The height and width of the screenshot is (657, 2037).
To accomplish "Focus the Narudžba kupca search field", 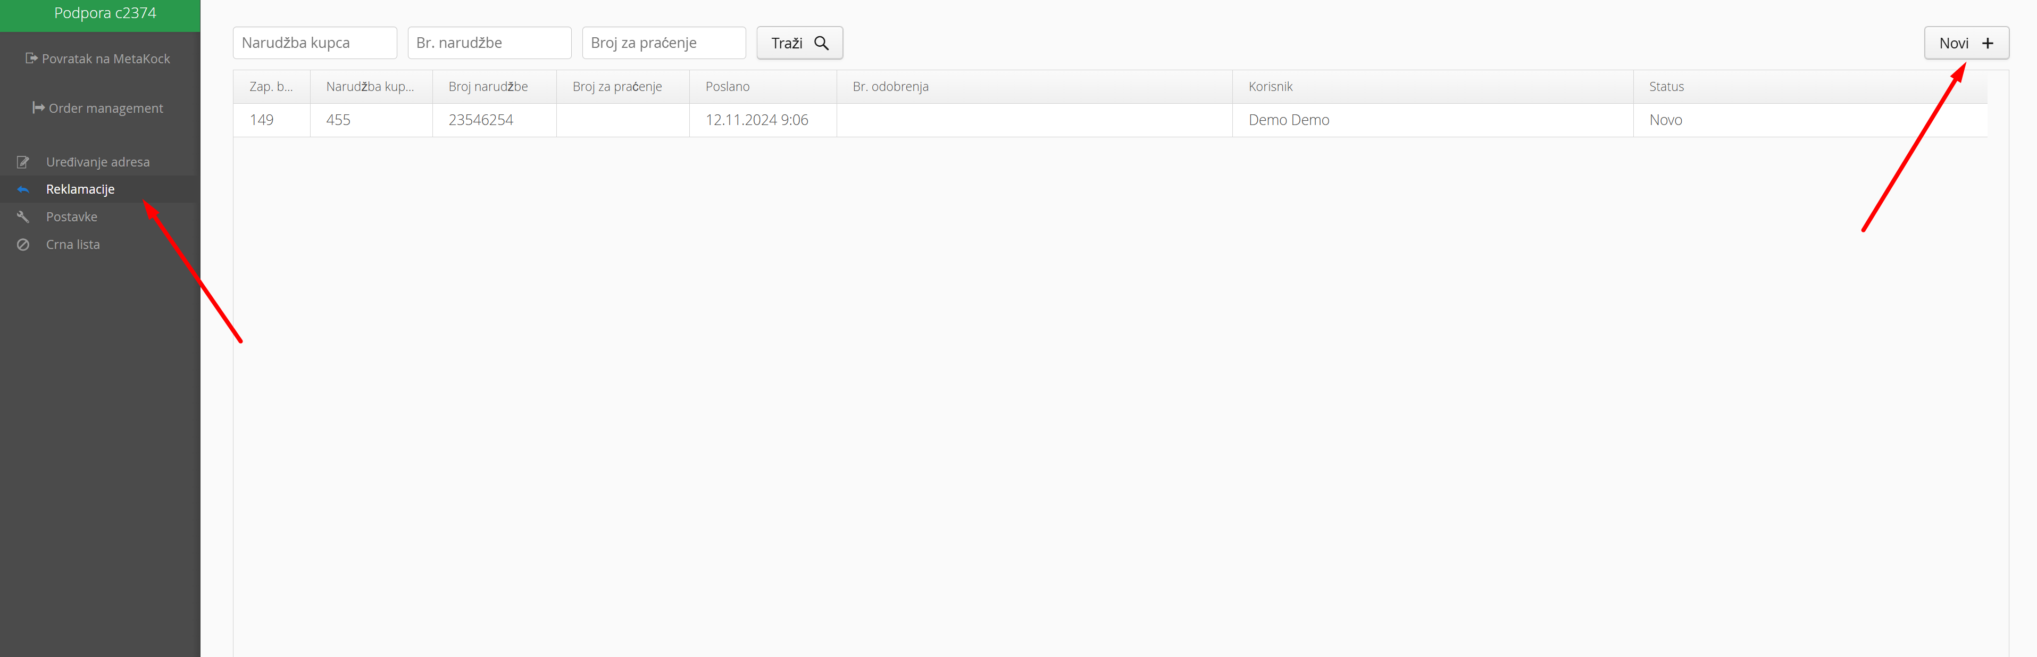I will click(x=315, y=43).
